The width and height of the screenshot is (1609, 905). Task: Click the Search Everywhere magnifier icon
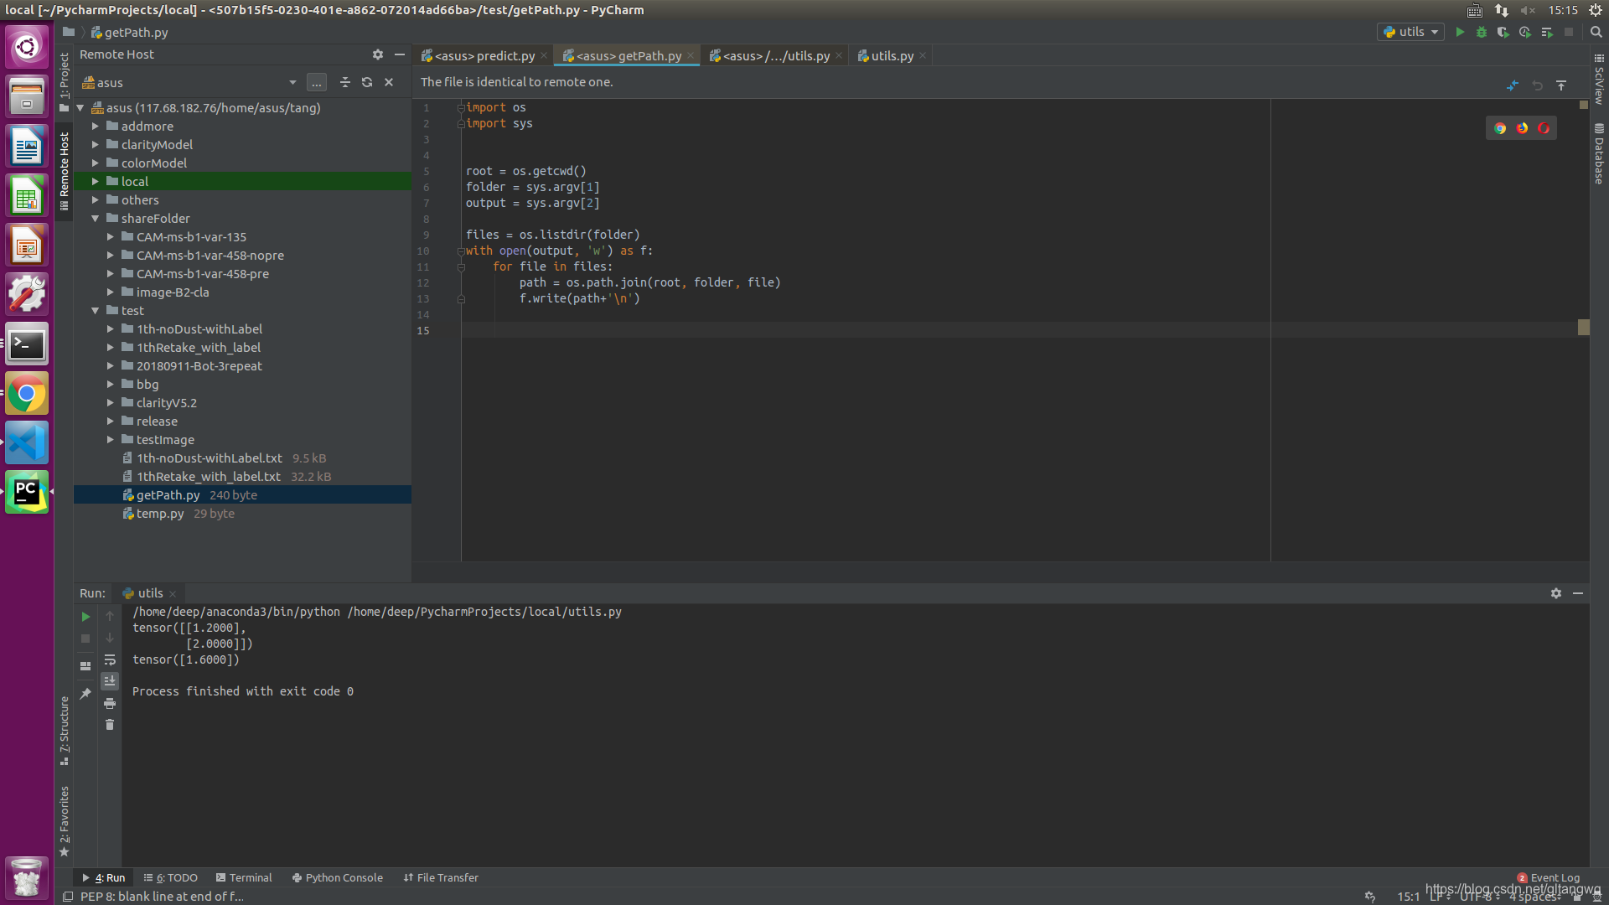tap(1596, 32)
